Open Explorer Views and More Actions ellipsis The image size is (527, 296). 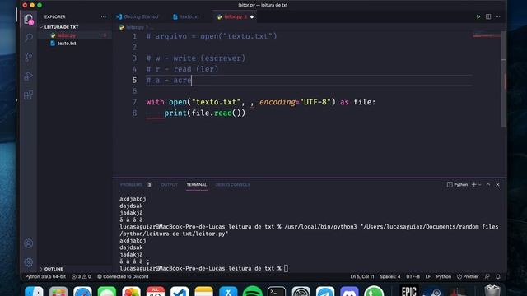[x=103, y=16]
